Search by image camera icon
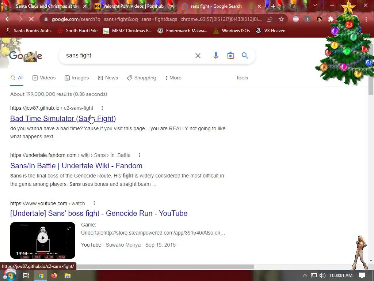Screen dimensions: 374x281 [x=230, y=56]
